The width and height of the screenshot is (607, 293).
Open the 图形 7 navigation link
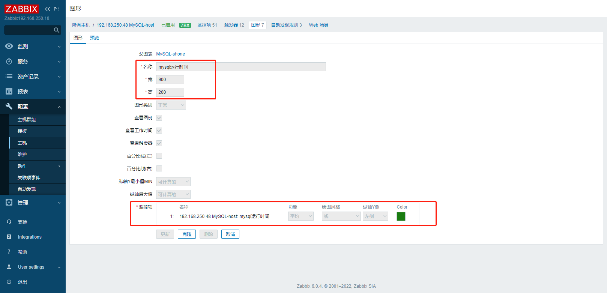[x=258, y=25]
